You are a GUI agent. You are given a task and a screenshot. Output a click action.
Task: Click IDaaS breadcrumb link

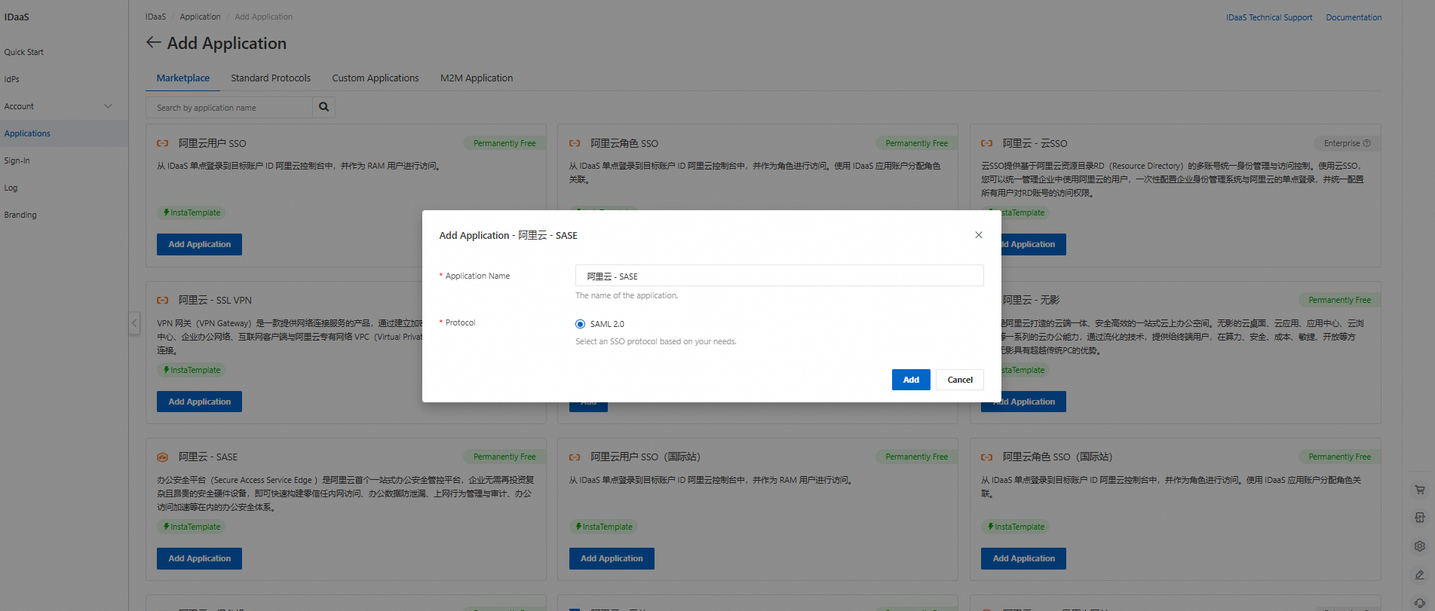[x=155, y=17]
